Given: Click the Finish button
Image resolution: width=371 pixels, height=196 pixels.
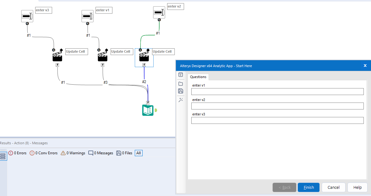Looking at the screenshot, I should (x=308, y=187).
